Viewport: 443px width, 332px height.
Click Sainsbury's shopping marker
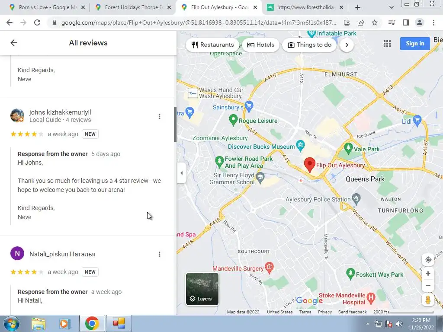point(249,105)
